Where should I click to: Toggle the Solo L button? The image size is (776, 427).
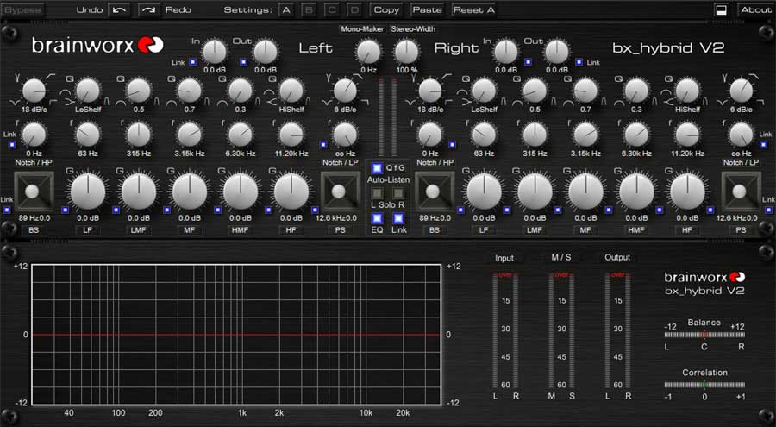coord(377,193)
